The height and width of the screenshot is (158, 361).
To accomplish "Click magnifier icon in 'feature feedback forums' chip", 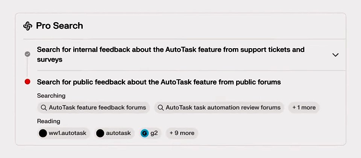I will pyautogui.click(x=44, y=108).
